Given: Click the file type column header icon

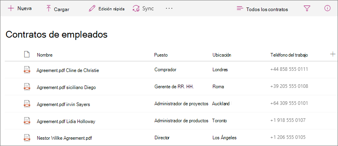Looking at the screenshot, I should coord(27,55).
